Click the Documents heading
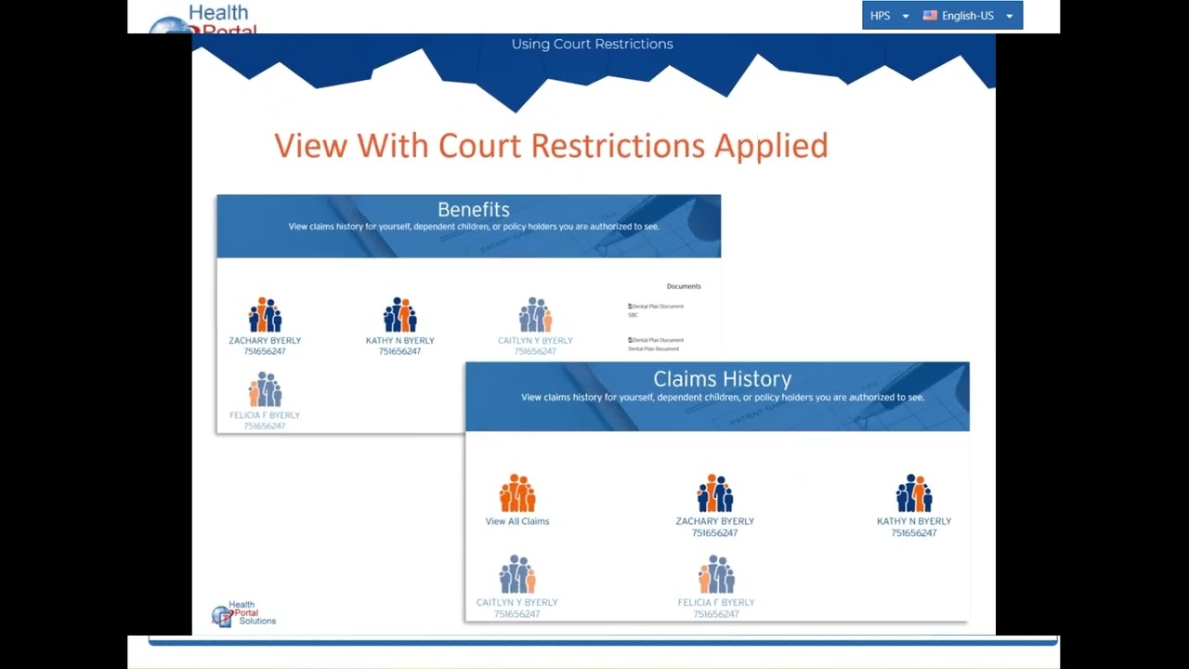 684,286
